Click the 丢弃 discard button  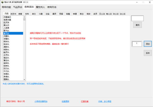click(147, 53)
